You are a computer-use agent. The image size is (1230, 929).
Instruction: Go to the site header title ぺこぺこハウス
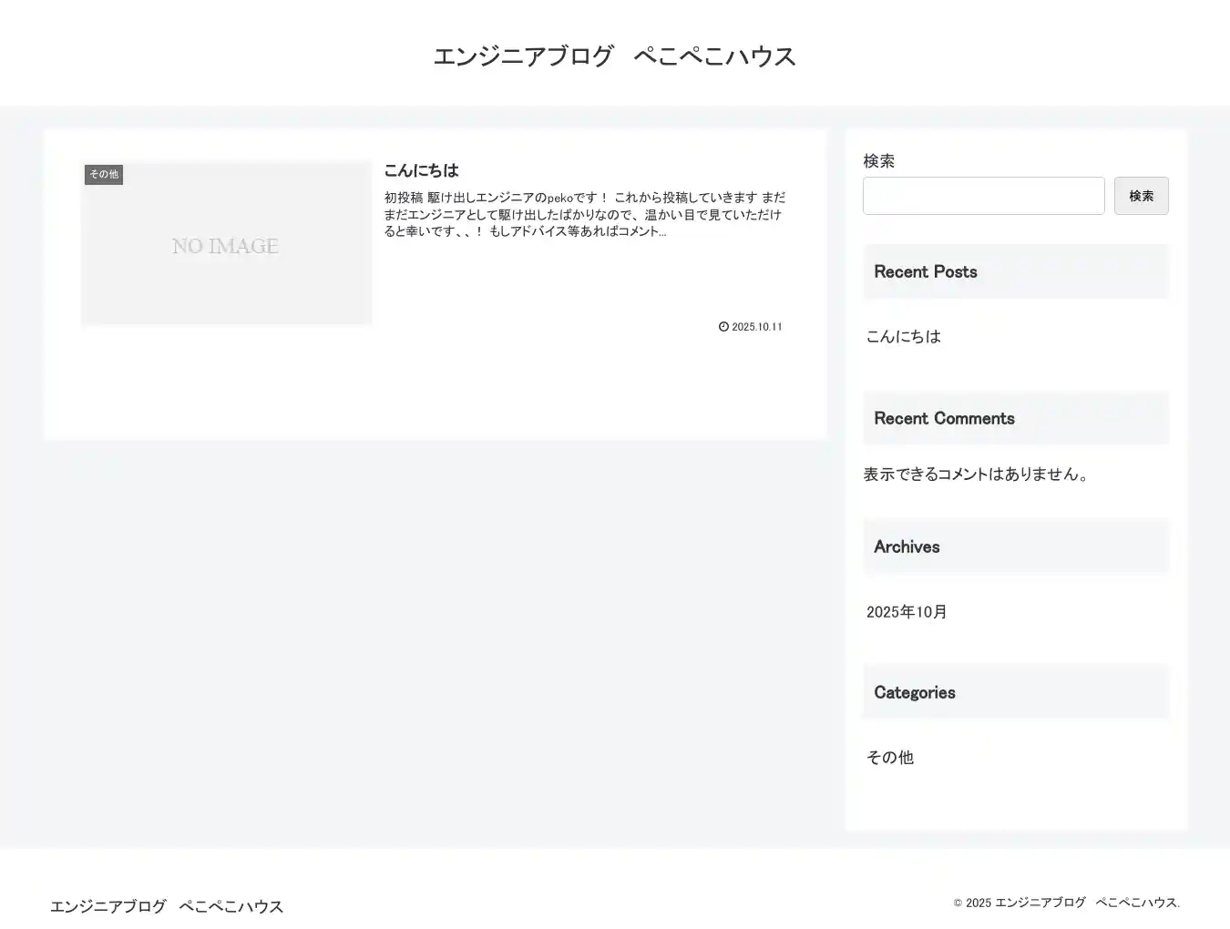point(614,56)
